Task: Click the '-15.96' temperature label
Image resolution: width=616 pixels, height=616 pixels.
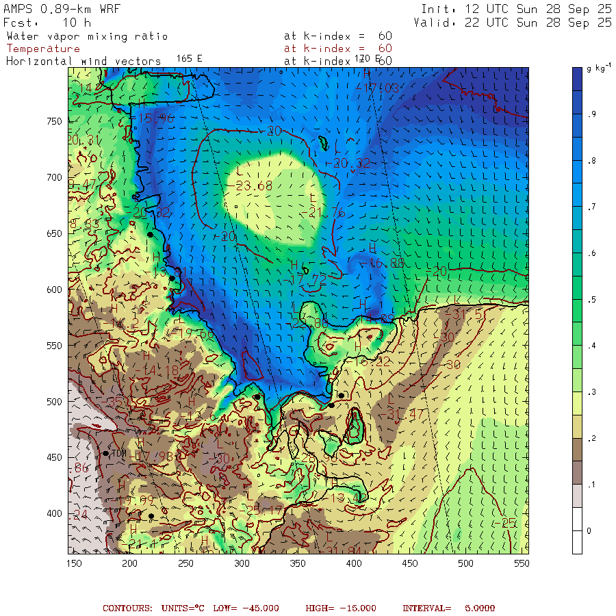Action: click(x=153, y=118)
